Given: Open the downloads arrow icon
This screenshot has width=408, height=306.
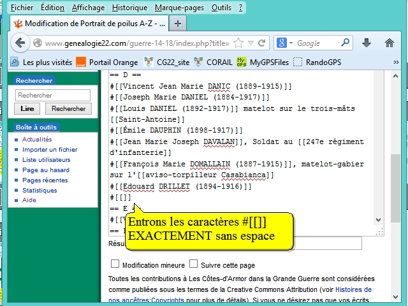Looking at the screenshot, I should (367, 43).
